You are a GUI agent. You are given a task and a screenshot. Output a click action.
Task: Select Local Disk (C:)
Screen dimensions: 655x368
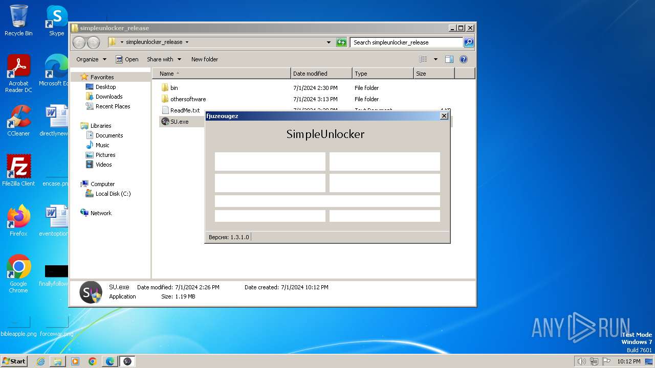[x=113, y=194]
